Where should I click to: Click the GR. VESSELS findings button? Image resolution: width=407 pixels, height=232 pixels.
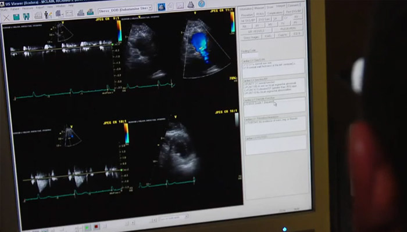pyautogui.click(x=256, y=31)
